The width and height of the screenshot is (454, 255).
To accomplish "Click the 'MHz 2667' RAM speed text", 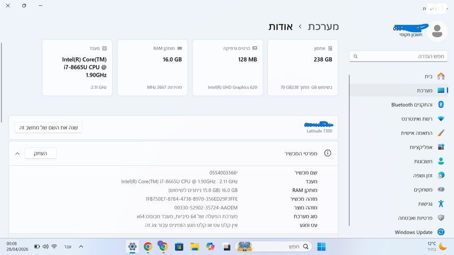I will point(156,87).
